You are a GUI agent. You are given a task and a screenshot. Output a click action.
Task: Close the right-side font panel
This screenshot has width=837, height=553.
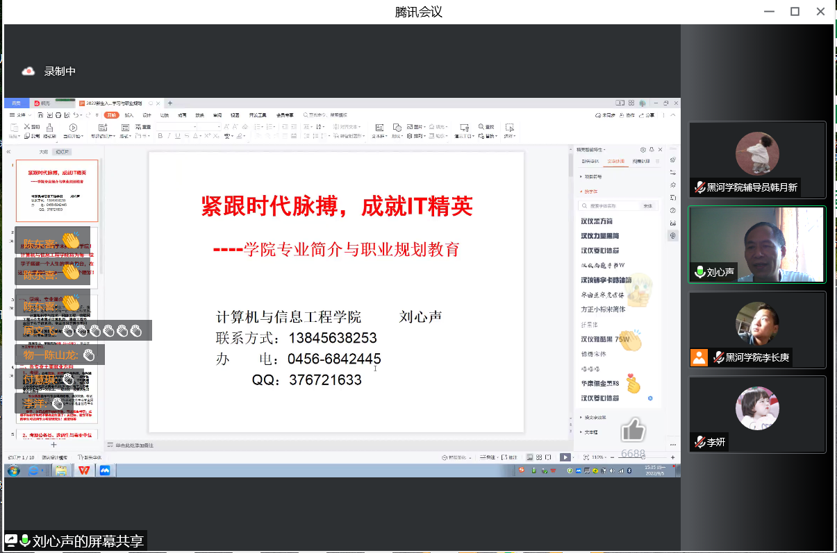coord(660,150)
